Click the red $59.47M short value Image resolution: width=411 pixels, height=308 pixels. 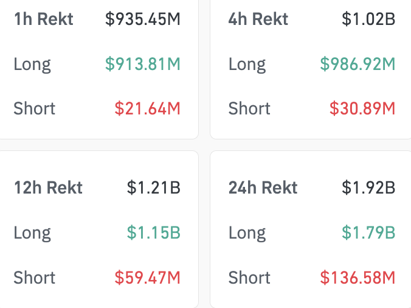click(x=148, y=278)
